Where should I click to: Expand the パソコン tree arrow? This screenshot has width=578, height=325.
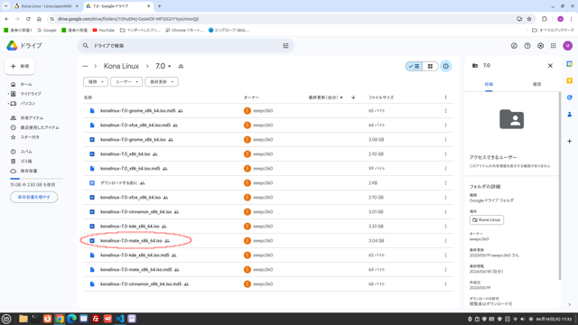[x=8, y=104]
